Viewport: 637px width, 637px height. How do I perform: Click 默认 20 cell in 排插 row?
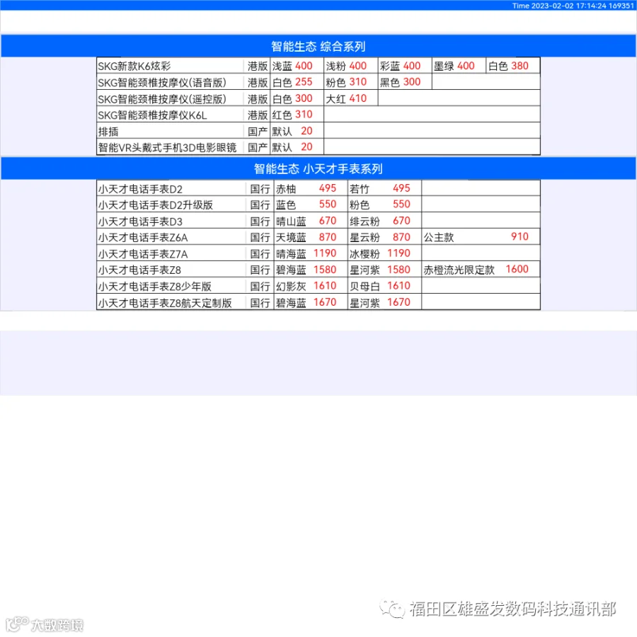297,131
